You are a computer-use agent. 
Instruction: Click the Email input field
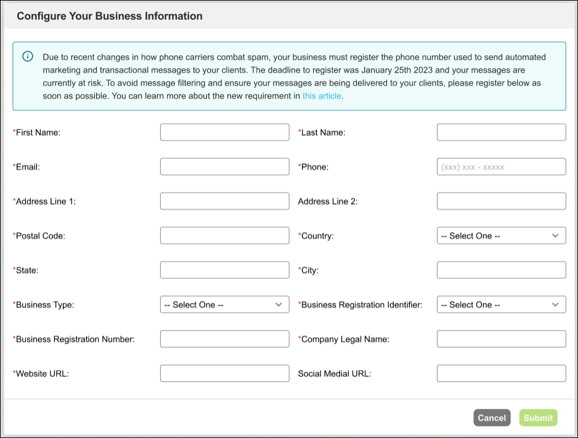(x=224, y=166)
